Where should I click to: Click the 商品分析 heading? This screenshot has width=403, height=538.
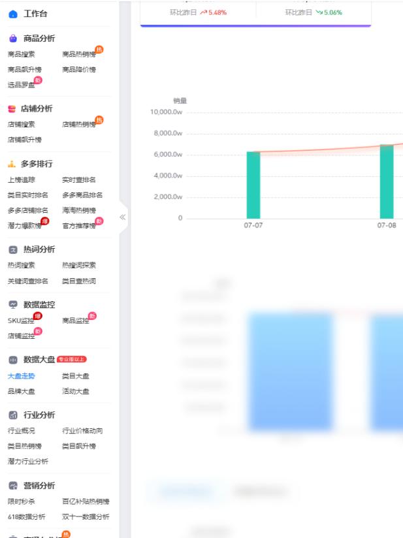click(x=39, y=39)
